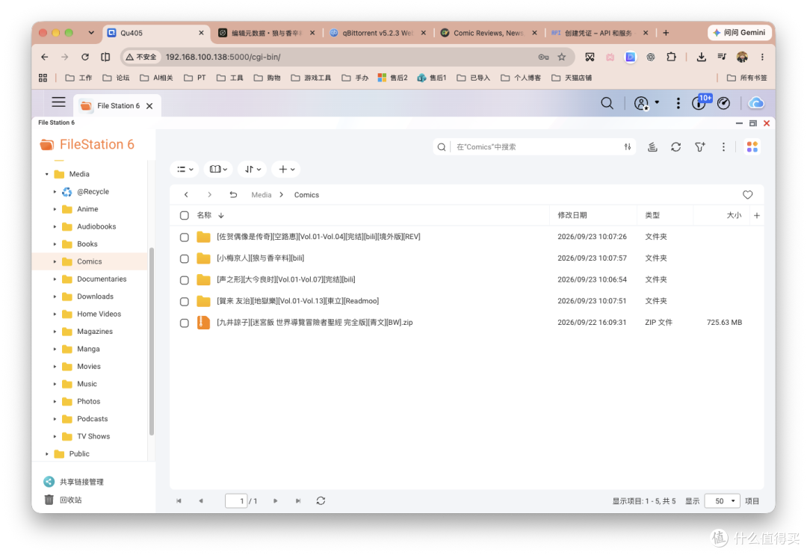
Task: Open File Station more settings dots
Action: coord(723,147)
